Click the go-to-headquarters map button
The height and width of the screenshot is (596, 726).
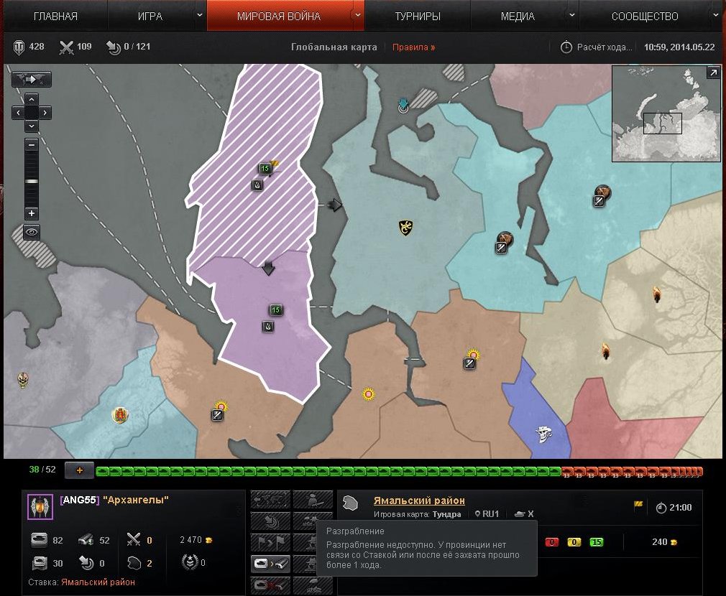click(x=31, y=80)
